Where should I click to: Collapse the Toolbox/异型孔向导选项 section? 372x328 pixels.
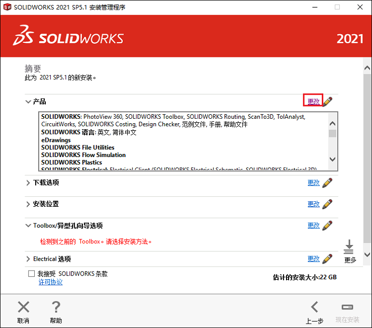coord(28,225)
